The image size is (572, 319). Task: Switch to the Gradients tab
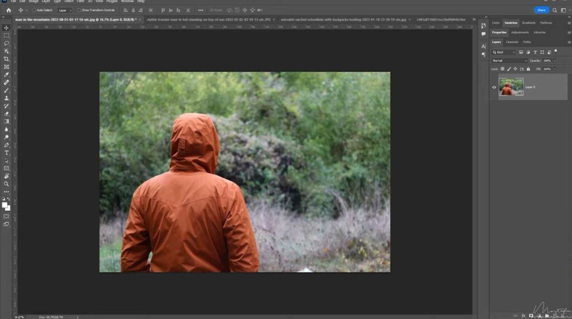528,23
